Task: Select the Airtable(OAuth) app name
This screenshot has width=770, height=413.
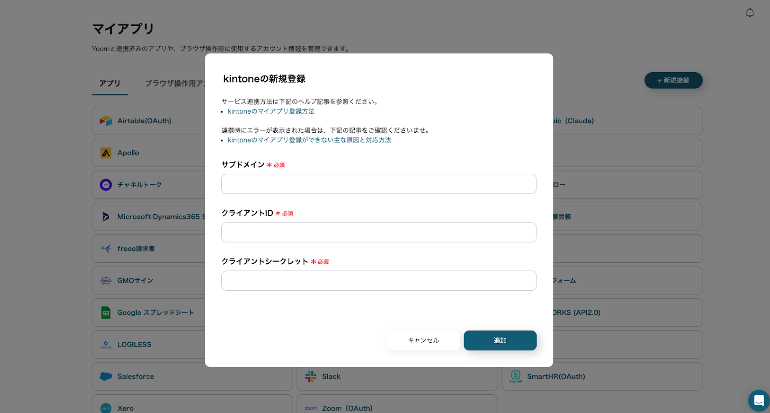Action: (x=144, y=121)
